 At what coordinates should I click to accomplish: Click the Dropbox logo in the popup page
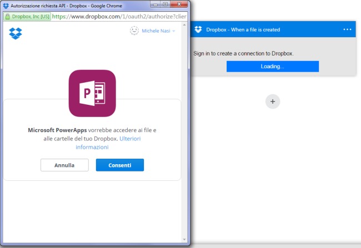(x=16, y=33)
